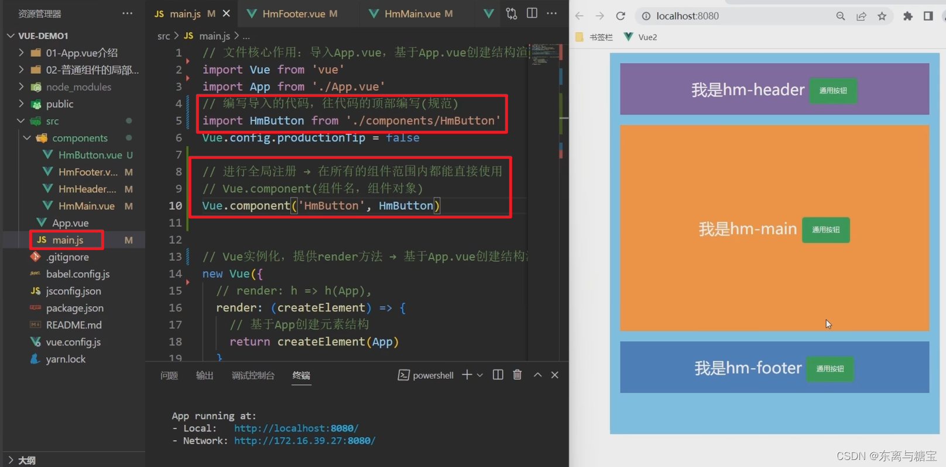Viewport: 946px width, 467px height.
Task: Click line number 10 in the gutter
Action: click(175, 206)
